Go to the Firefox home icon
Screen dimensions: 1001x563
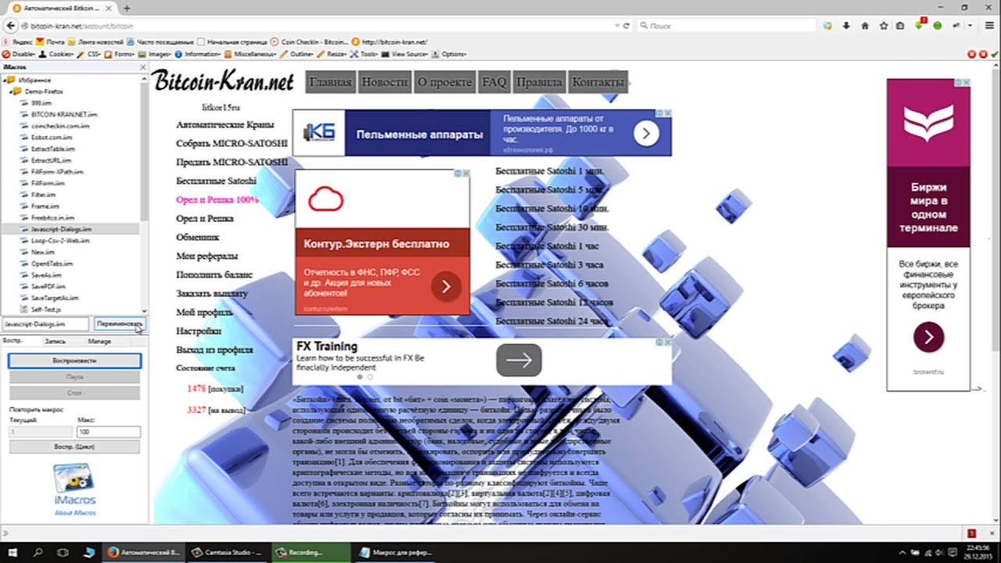865,26
